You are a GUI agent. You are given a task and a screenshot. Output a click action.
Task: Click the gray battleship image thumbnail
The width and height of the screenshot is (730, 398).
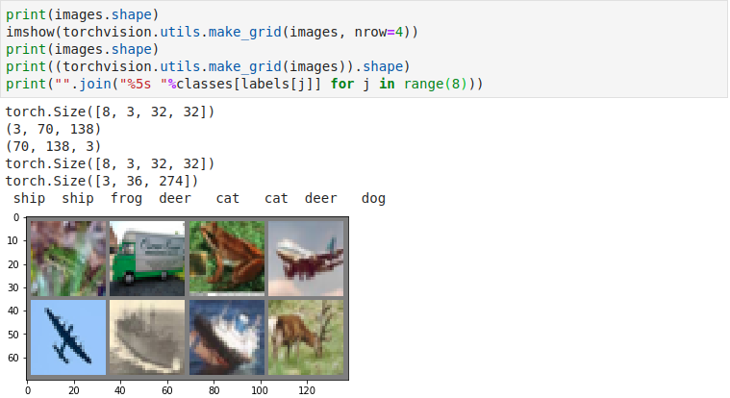(147, 337)
